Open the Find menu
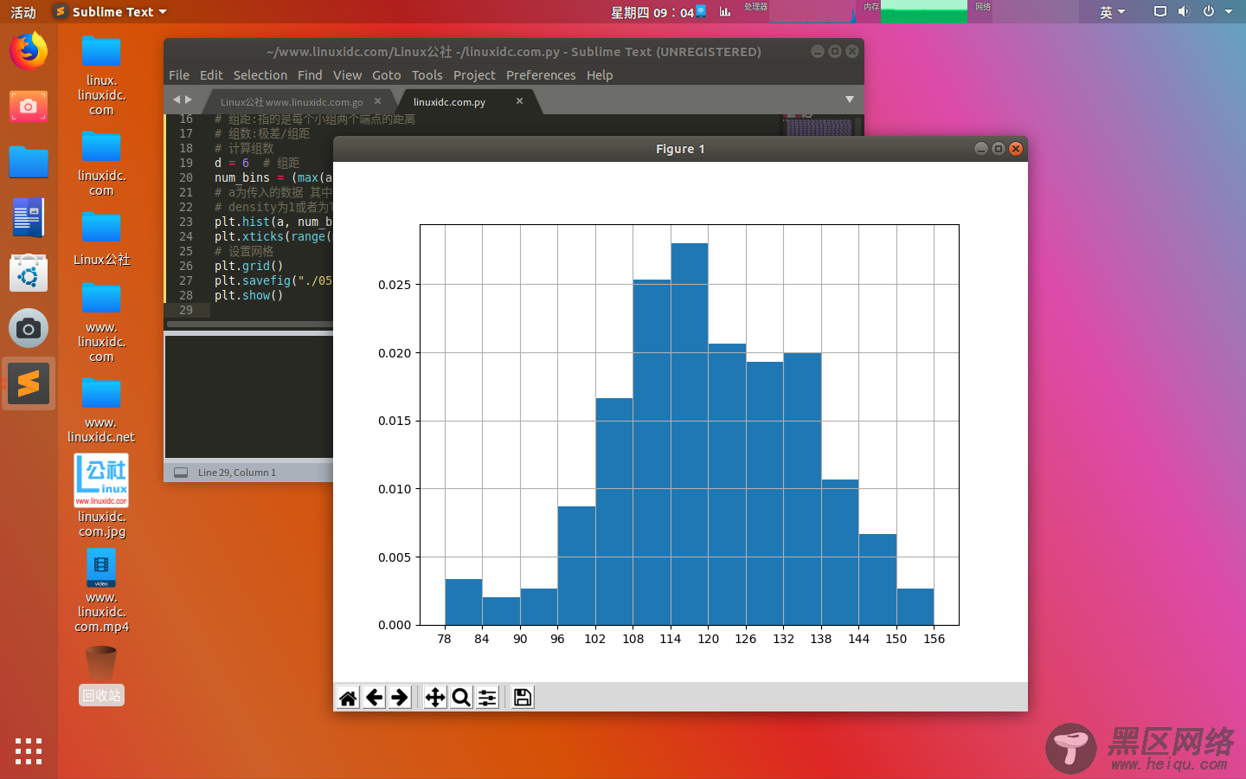The width and height of the screenshot is (1246, 779). coord(310,75)
